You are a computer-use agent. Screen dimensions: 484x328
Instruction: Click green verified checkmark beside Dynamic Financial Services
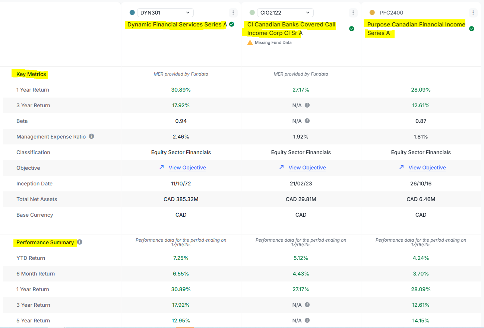click(x=232, y=24)
